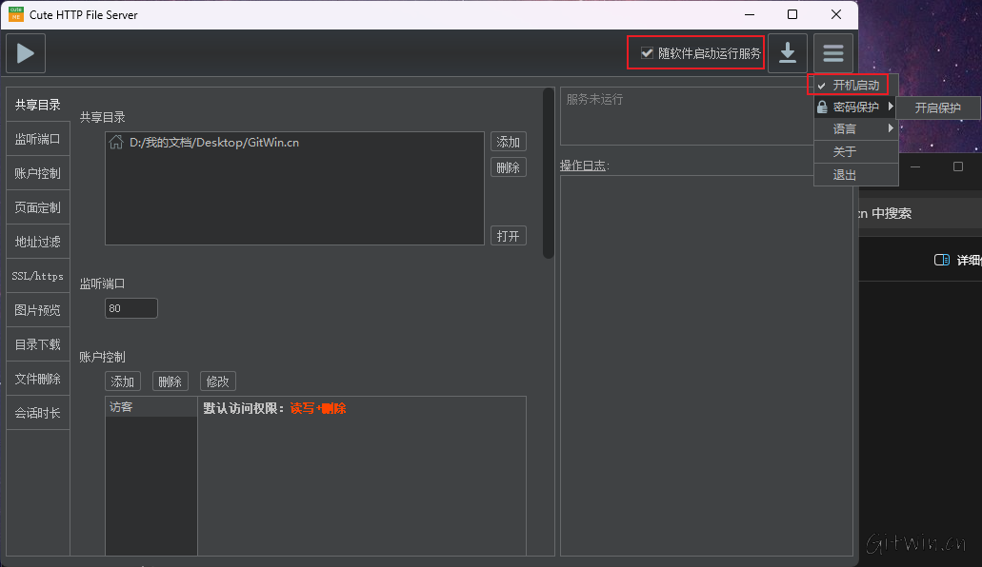The image size is (982, 567).
Task: Click the home icon beside the shared directory path
Action: [116, 143]
